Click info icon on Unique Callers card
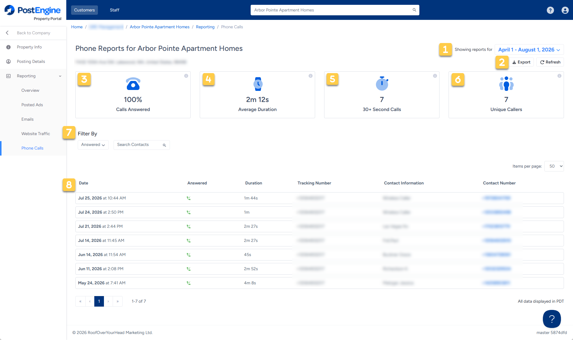This screenshot has width=573, height=340. (x=559, y=76)
